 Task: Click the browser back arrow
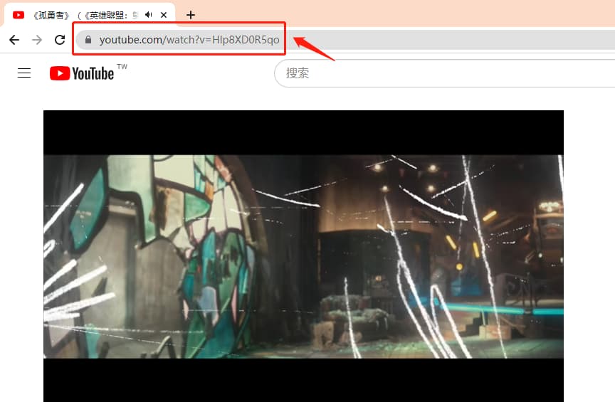point(14,40)
